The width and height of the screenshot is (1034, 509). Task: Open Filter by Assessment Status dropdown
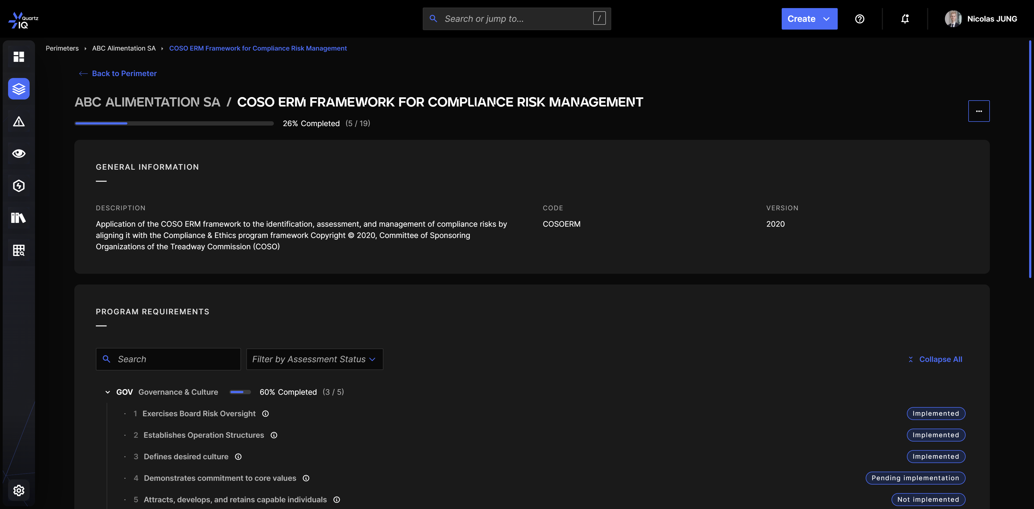[x=314, y=359]
